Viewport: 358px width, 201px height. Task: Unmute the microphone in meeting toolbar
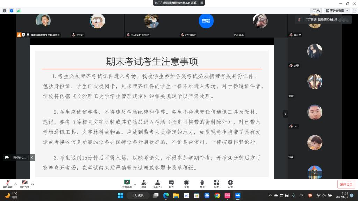coord(7,183)
